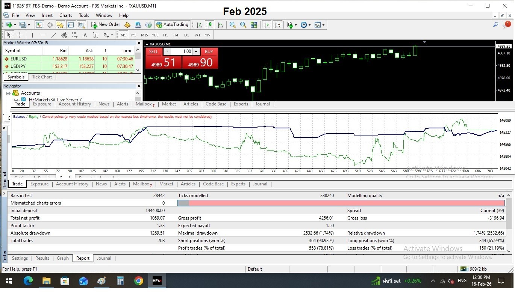Image resolution: width=515 pixels, height=292 pixels.
Task: Zoom in on the chart
Action: point(233,25)
